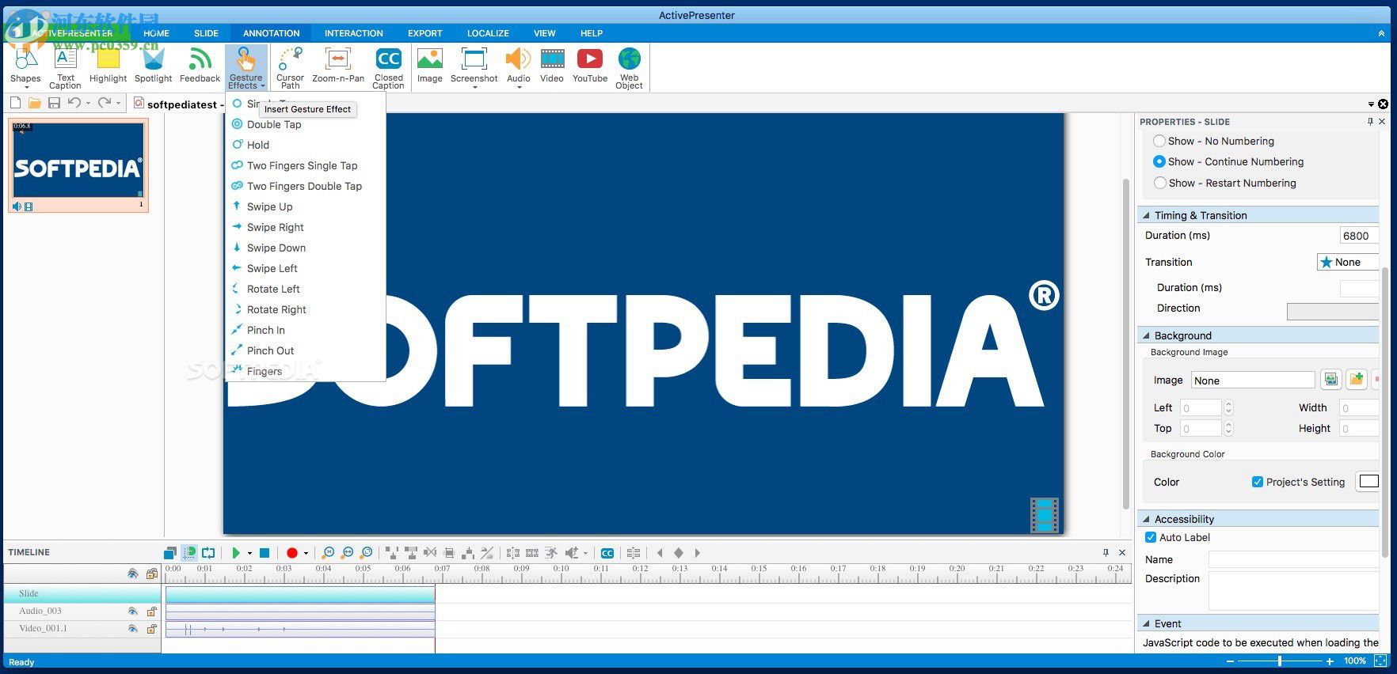
Task: Open the Transition dropdown showing None
Action: tap(1347, 262)
